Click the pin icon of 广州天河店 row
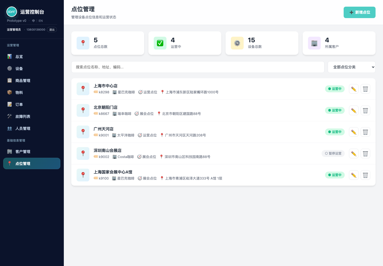This screenshot has height=266, width=383. pos(83,132)
